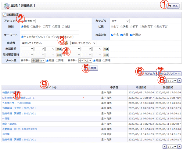Open the 第1キー sort dropdown
This screenshot has height=154, width=183.
click(38, 61)
